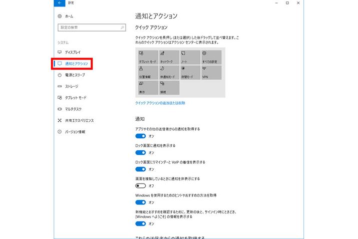Viewport: 358px width, 239px height.
Task: Click the 夜間モード quick action tile
Action: [191, 72]
